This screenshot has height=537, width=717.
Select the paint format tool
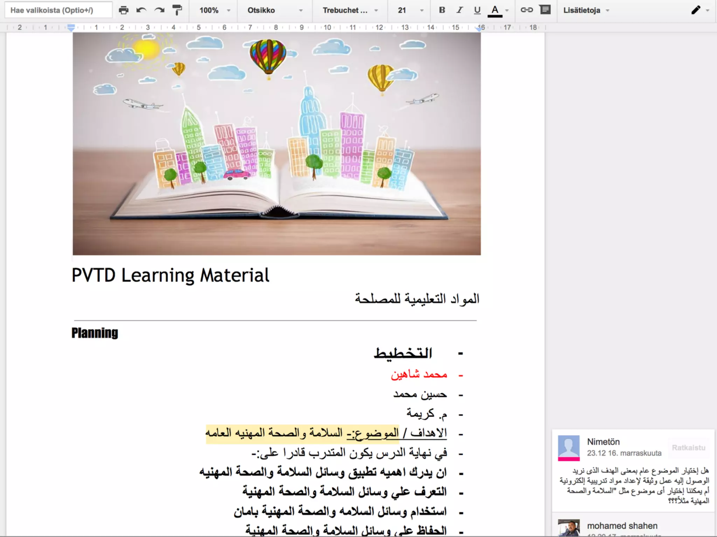(x=177, y=10)
